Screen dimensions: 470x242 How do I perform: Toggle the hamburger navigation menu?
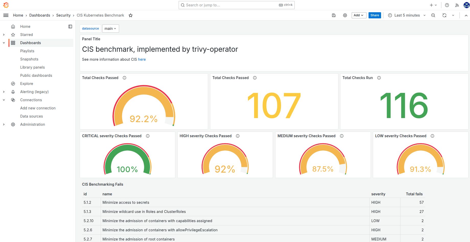(6, 15)
